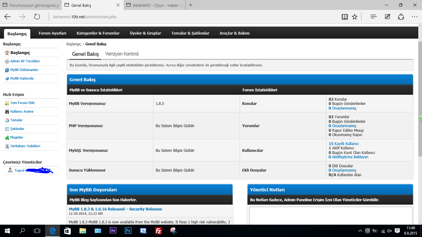
Task: Select the Genel Bakış page tab
Action: tap(86, 54)
